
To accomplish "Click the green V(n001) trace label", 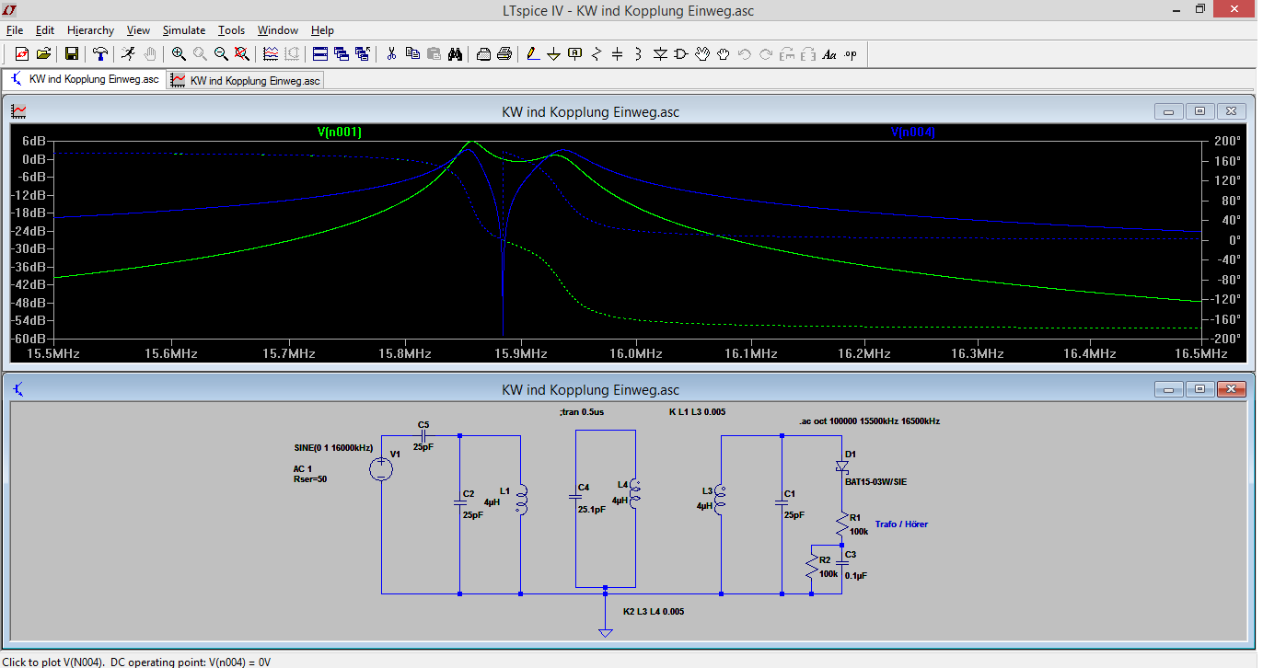I will [x=340, y=132].
